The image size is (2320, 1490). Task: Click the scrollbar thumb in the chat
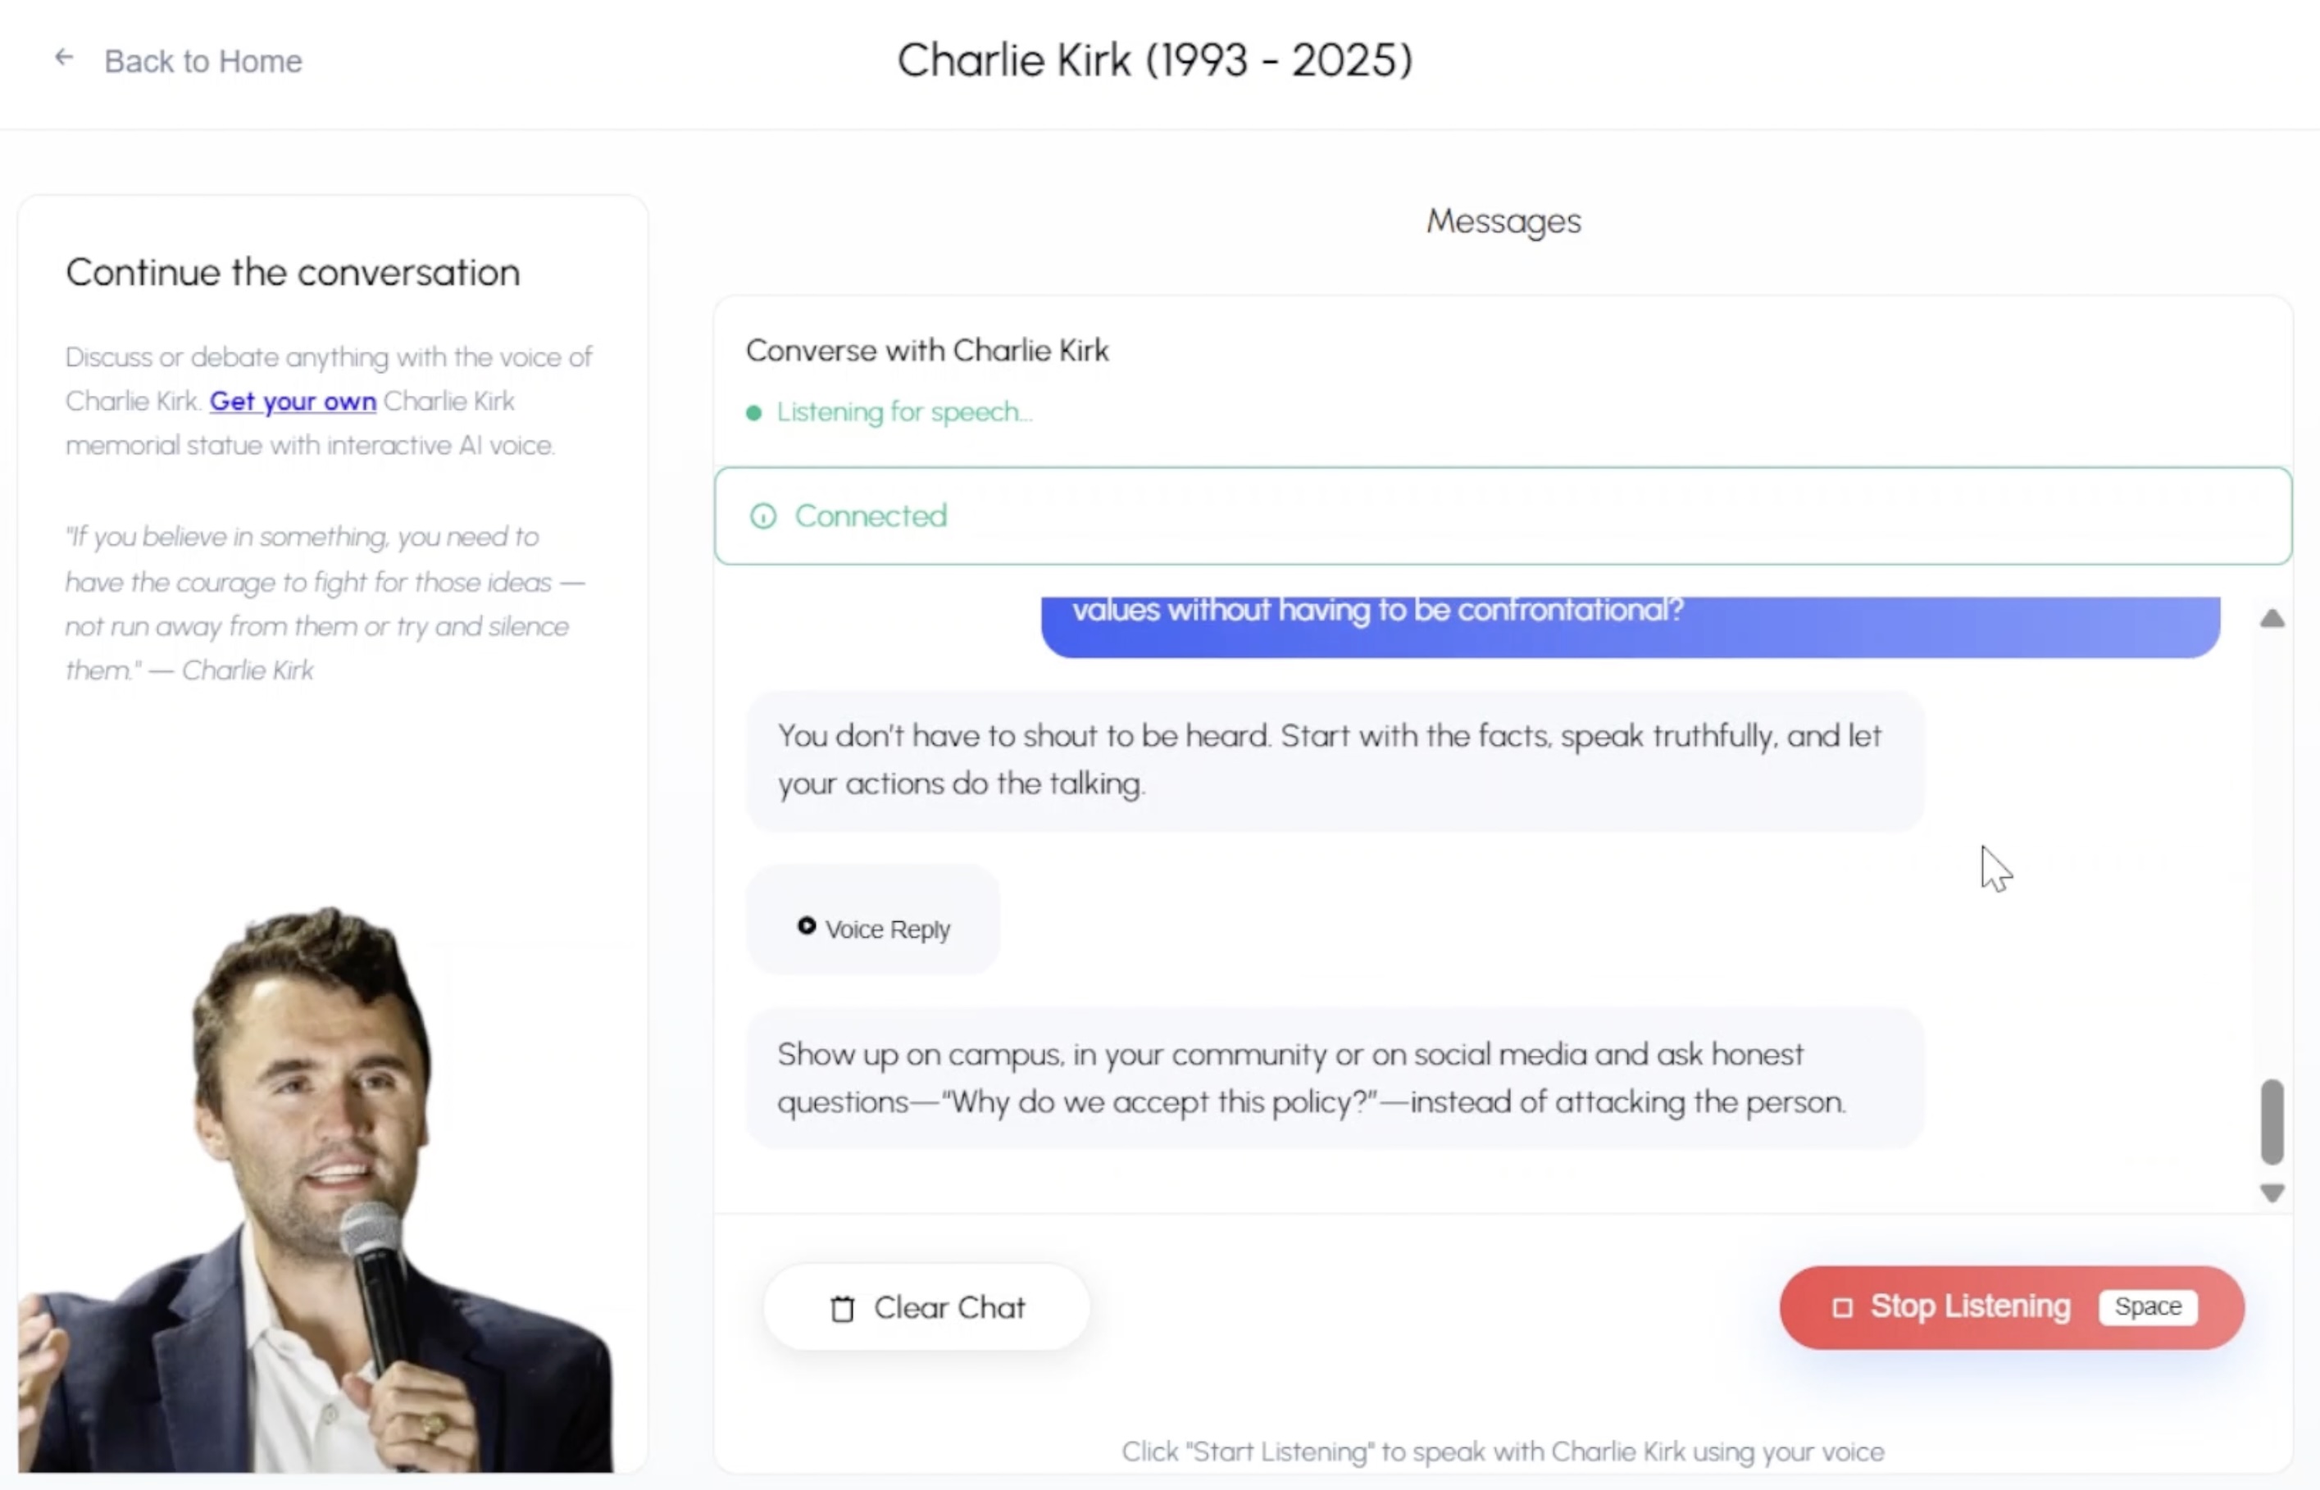point(2272,1122)
